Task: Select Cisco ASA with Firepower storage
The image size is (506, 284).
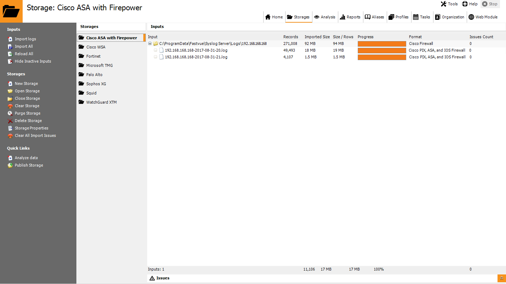Action: pos(111,38)
